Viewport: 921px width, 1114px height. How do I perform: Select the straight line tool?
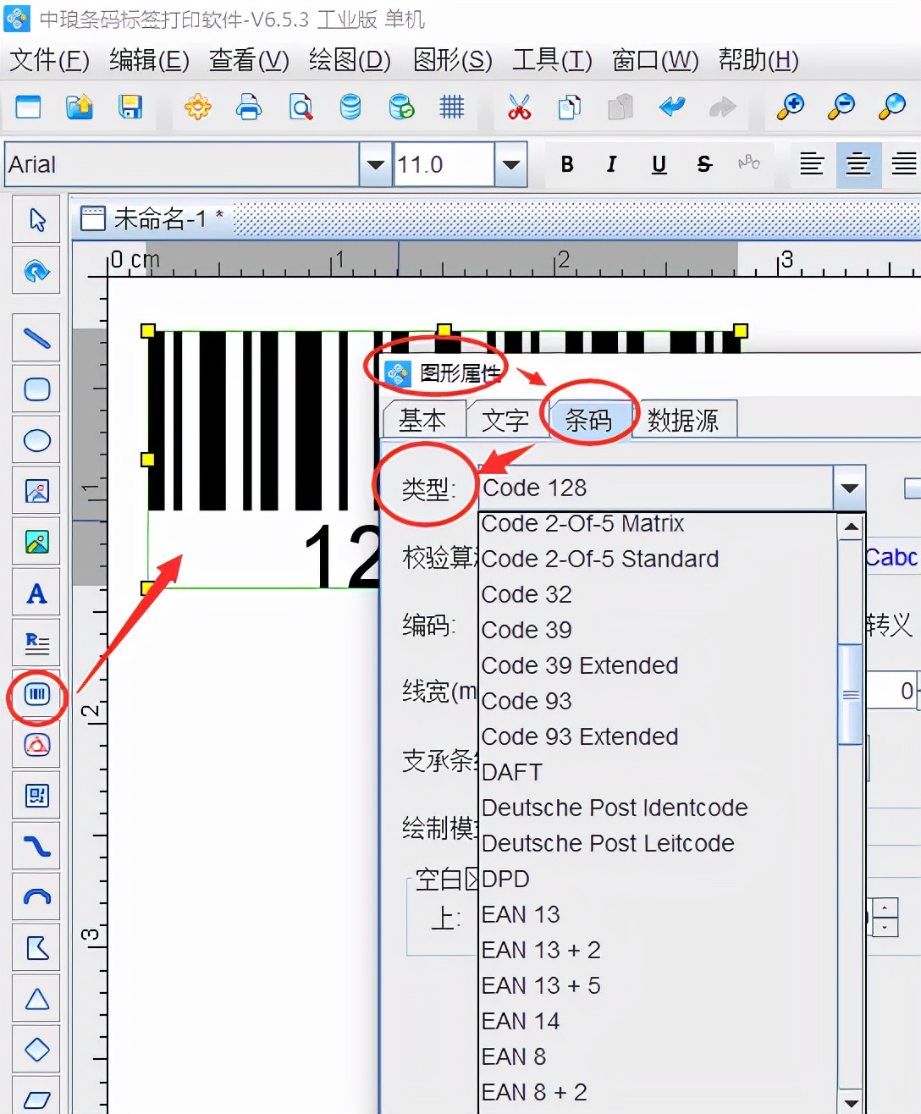[x=36, y=339]
